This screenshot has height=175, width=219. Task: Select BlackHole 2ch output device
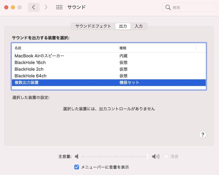click(109, 69)
